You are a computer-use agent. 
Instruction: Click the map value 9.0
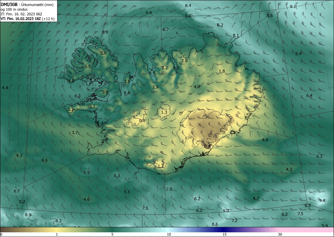click(226, 211)
